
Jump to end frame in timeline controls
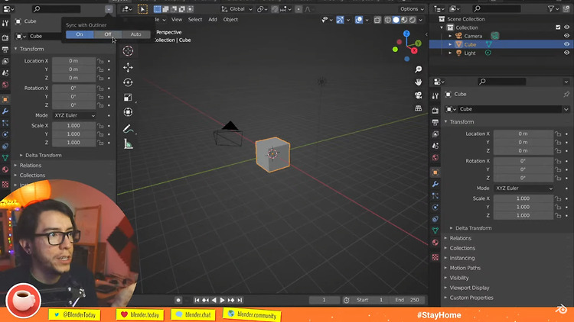[x=240, y=300]
